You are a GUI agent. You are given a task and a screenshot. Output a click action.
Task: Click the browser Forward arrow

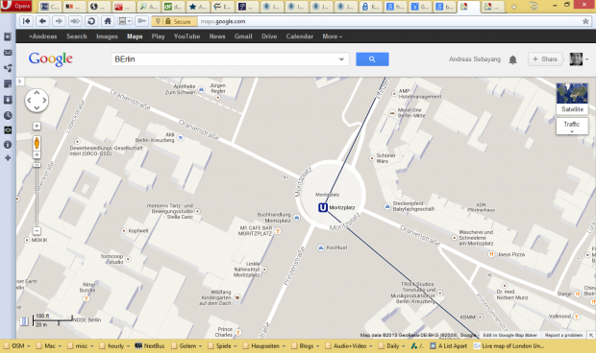[x=59, y=21]
